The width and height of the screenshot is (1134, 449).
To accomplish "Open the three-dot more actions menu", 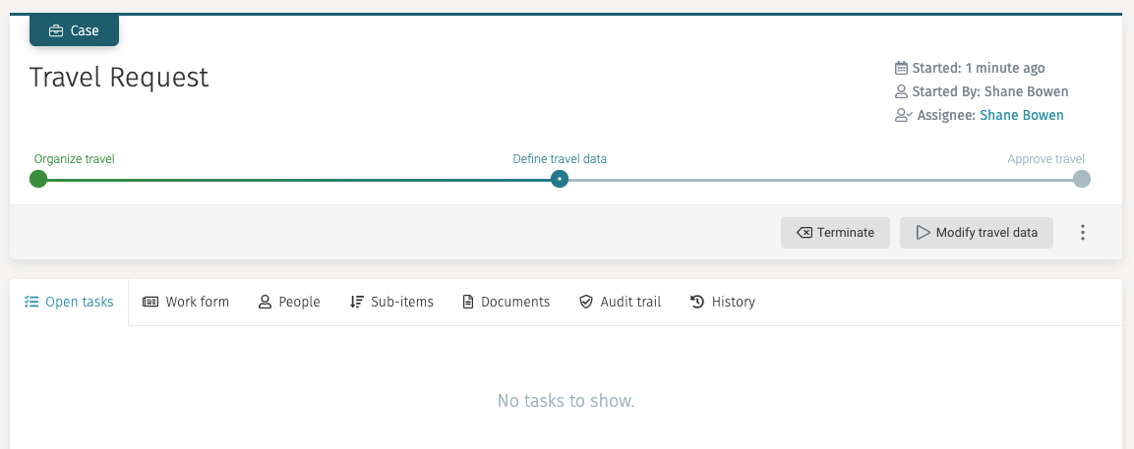I will (1083, 233).
